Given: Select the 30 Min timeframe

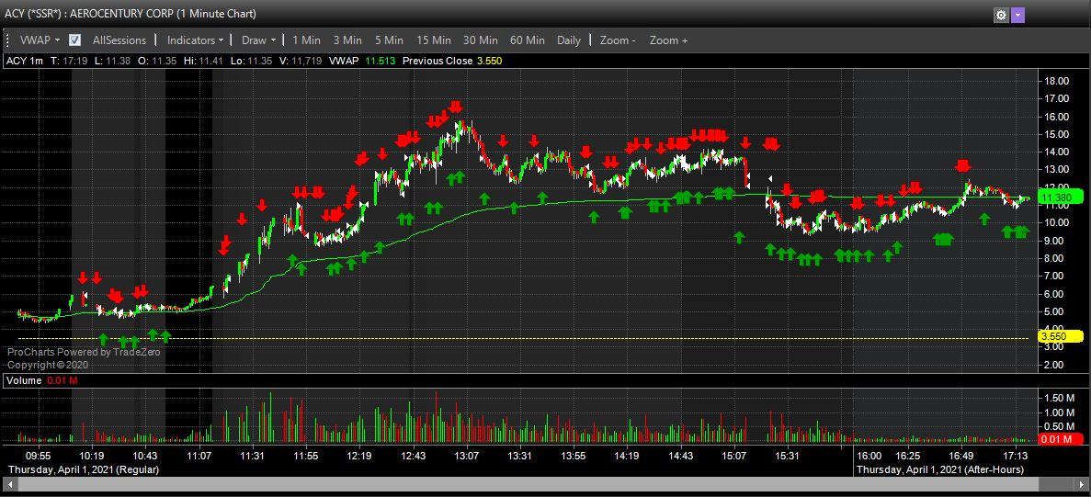Looking at the screenshot, I should 481,40.
